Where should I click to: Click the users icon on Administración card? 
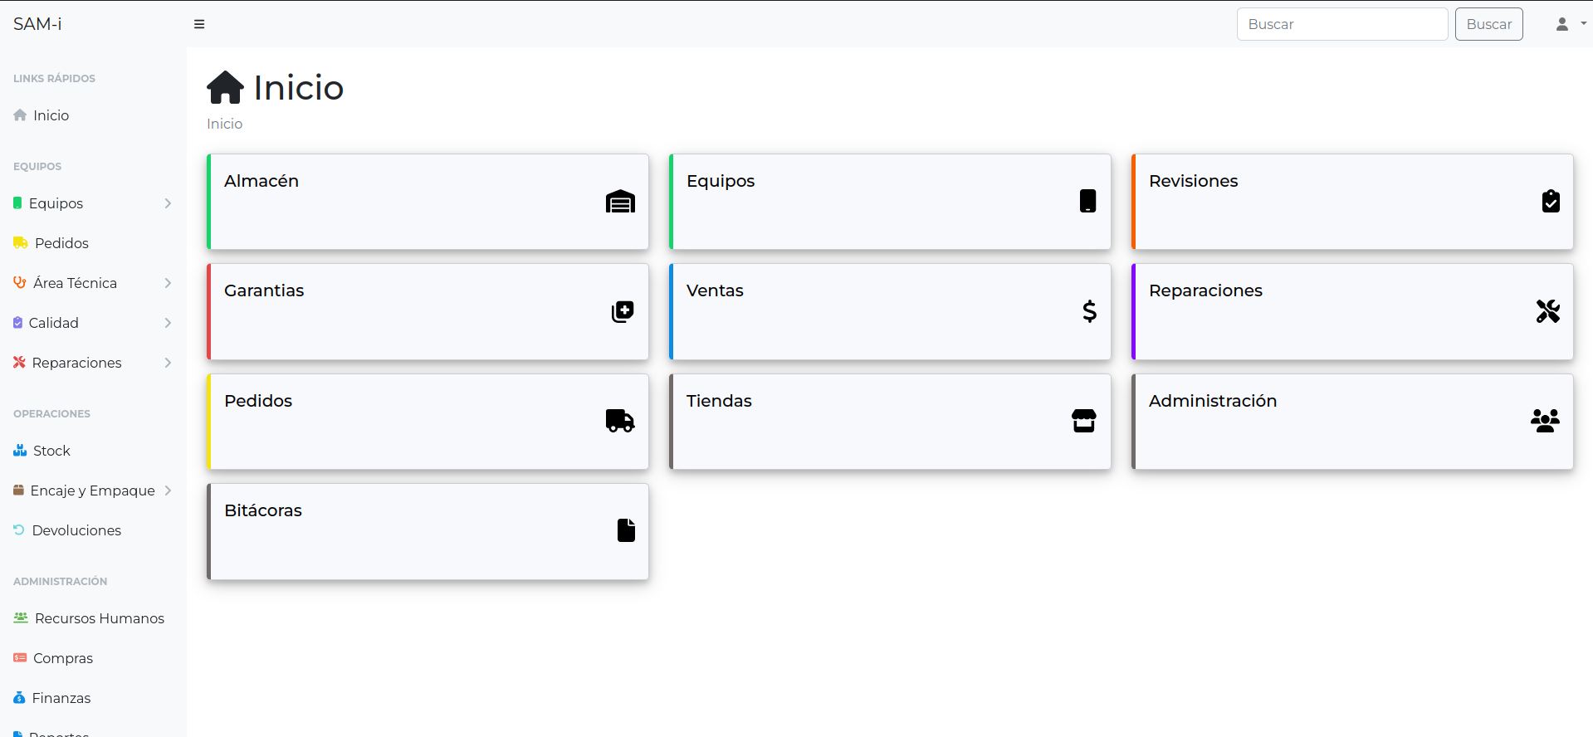(x=1545, y=421)
